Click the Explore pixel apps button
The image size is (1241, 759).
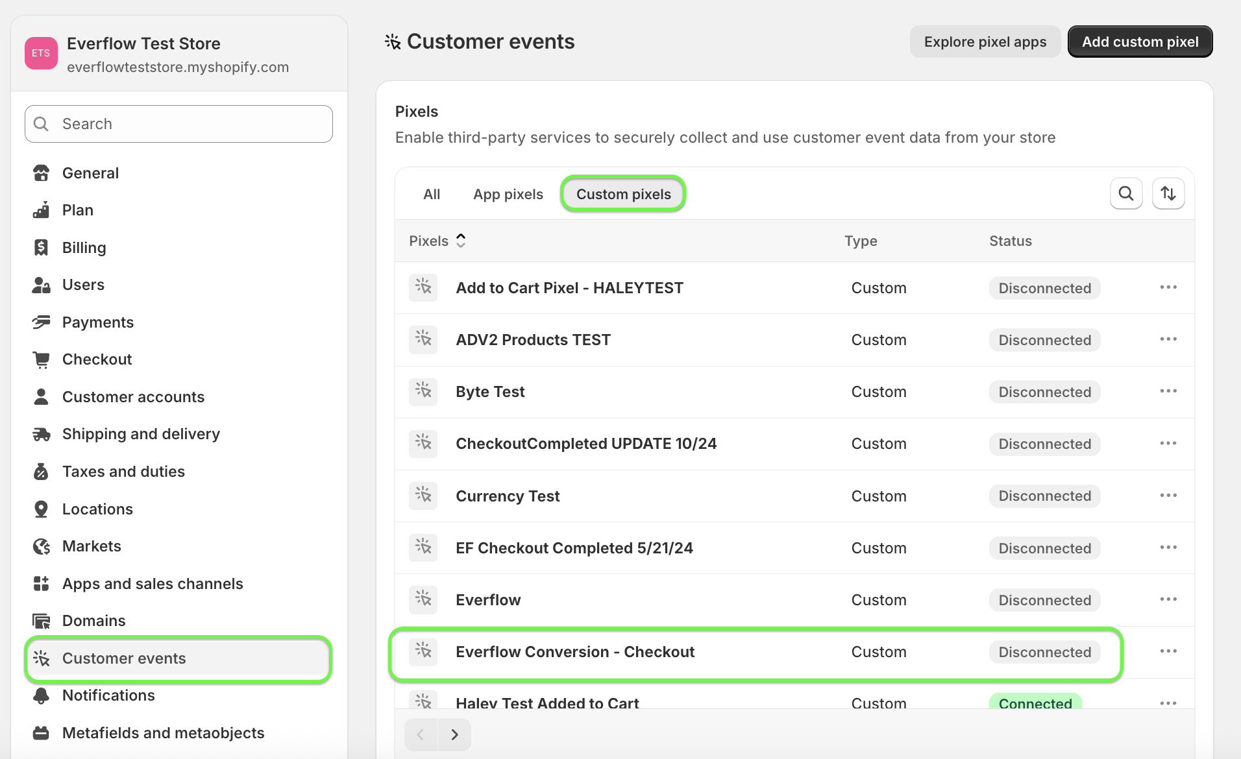click(985, 42)
